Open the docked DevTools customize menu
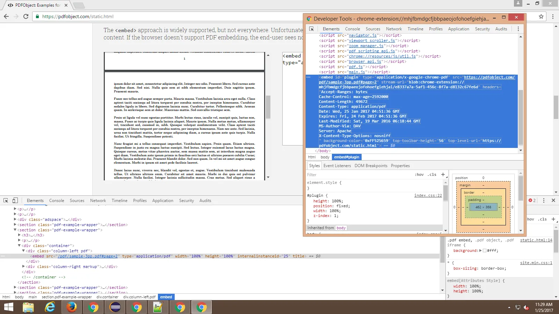This screenshot has width=559, height=314. point(544,200)
